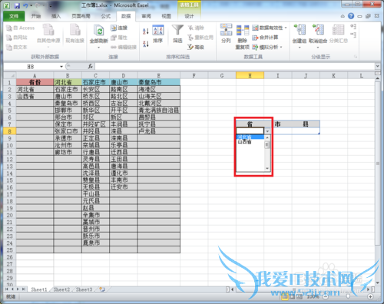Viewport: 384px width, 304px height.
Task: Switch to Insert (插入) ribbon tab
Action: (x=56, y=16)
